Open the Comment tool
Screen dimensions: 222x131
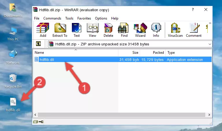pos(194,30)
